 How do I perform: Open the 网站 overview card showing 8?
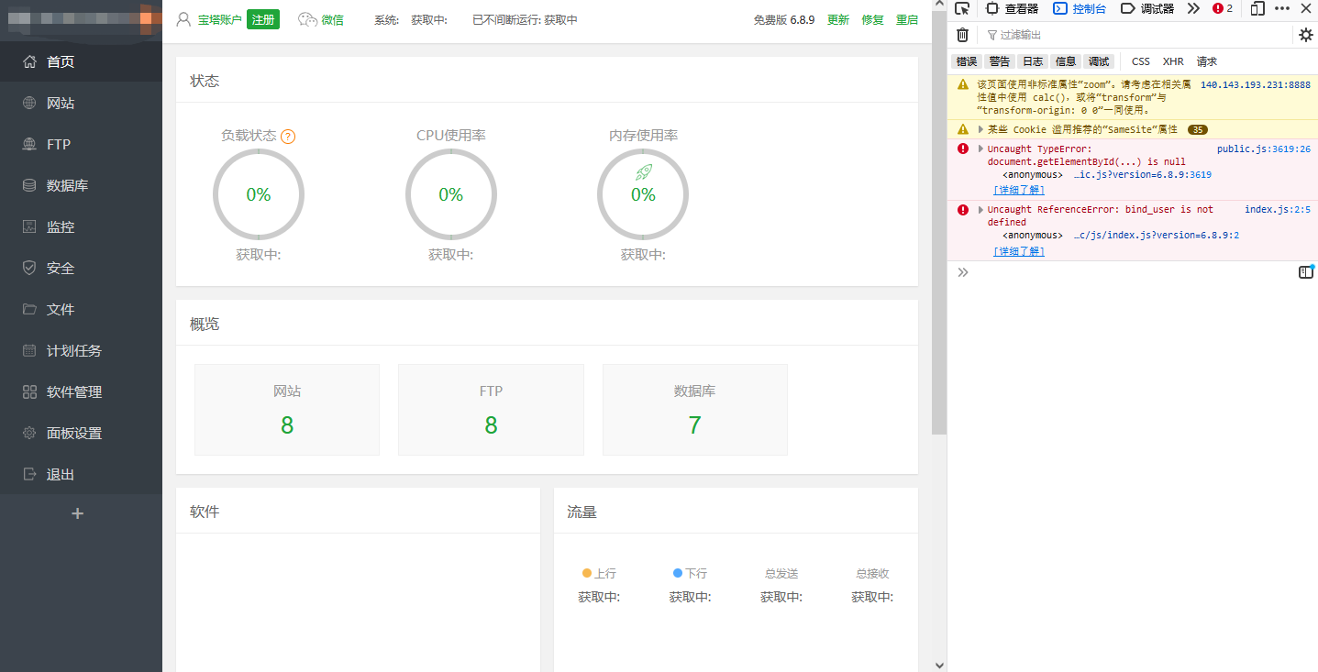pos(287,410)
